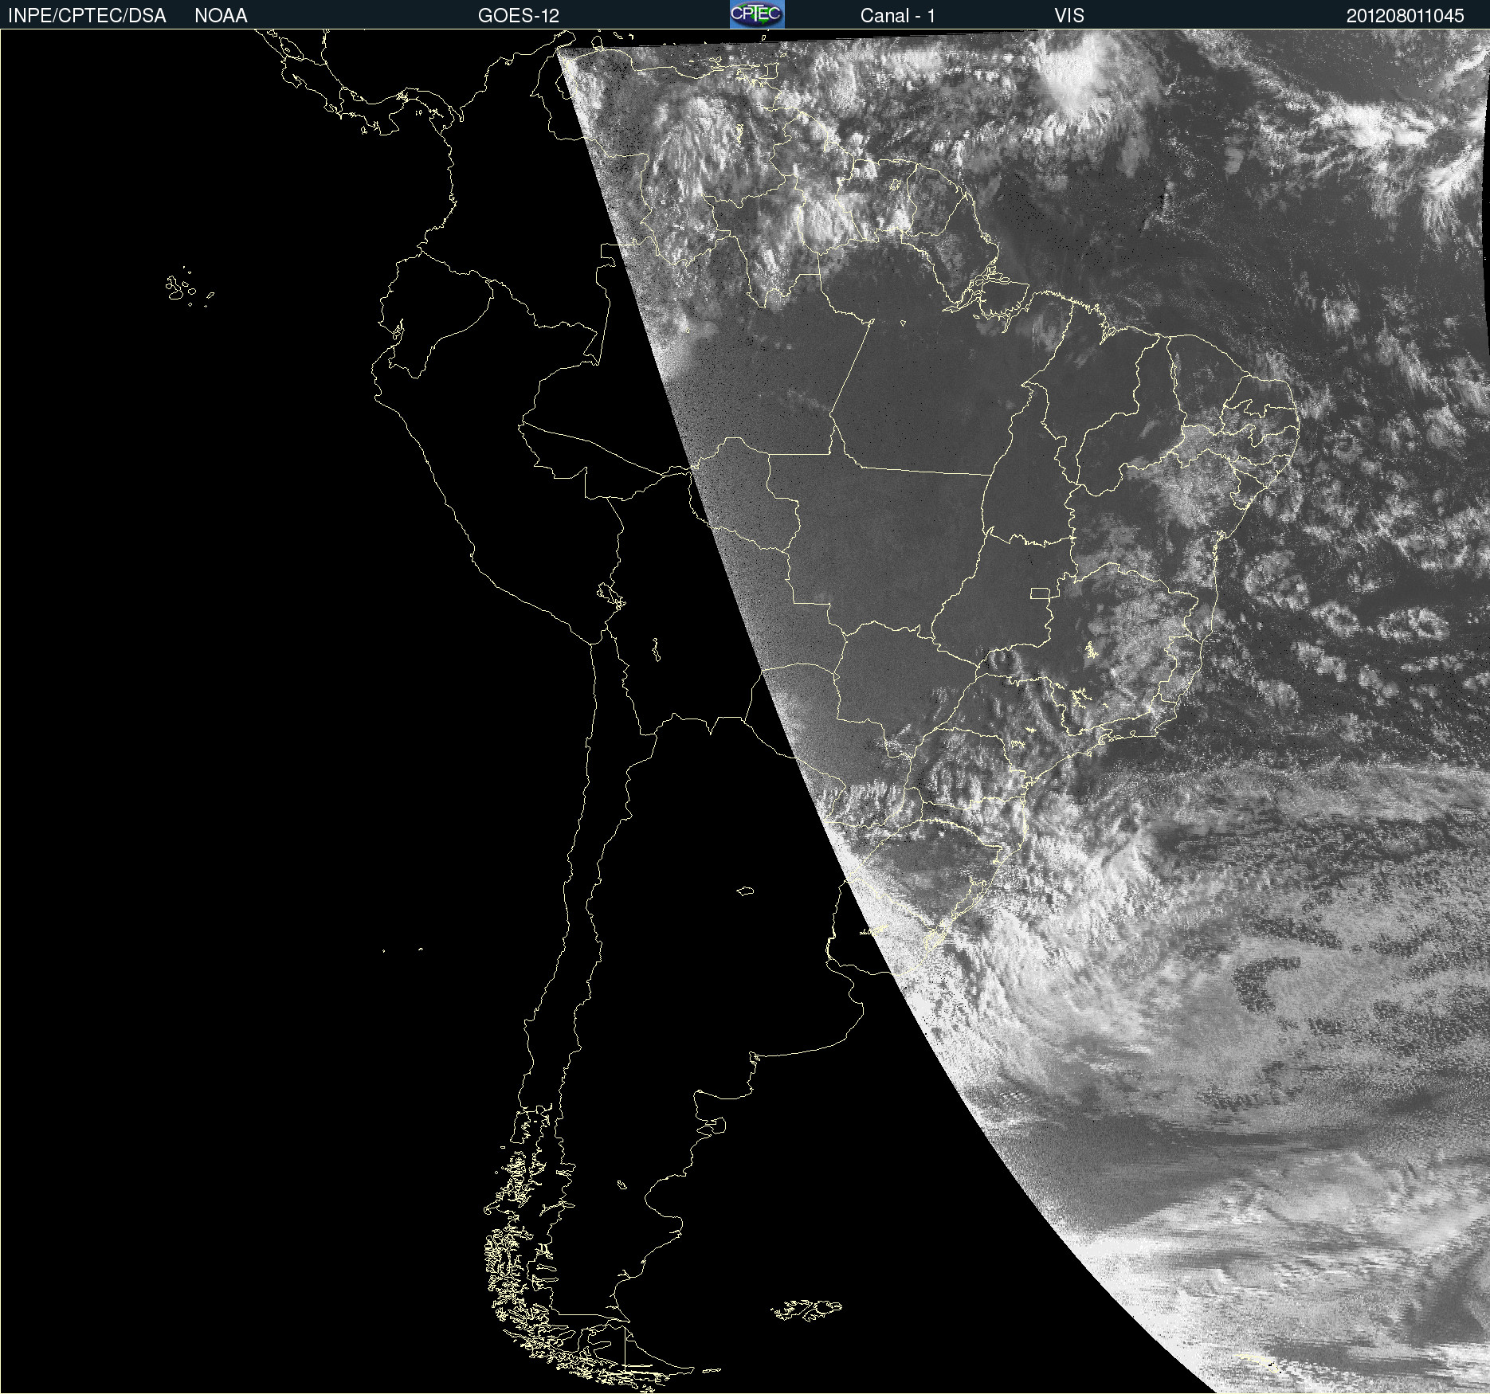Click the Canal - 1 label
1490x1394 pixels.
point(898,16)
